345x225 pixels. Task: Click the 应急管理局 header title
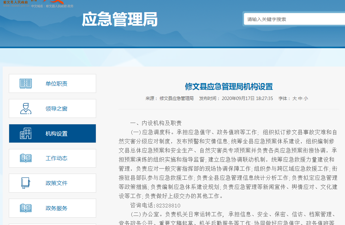coord(120,20)
